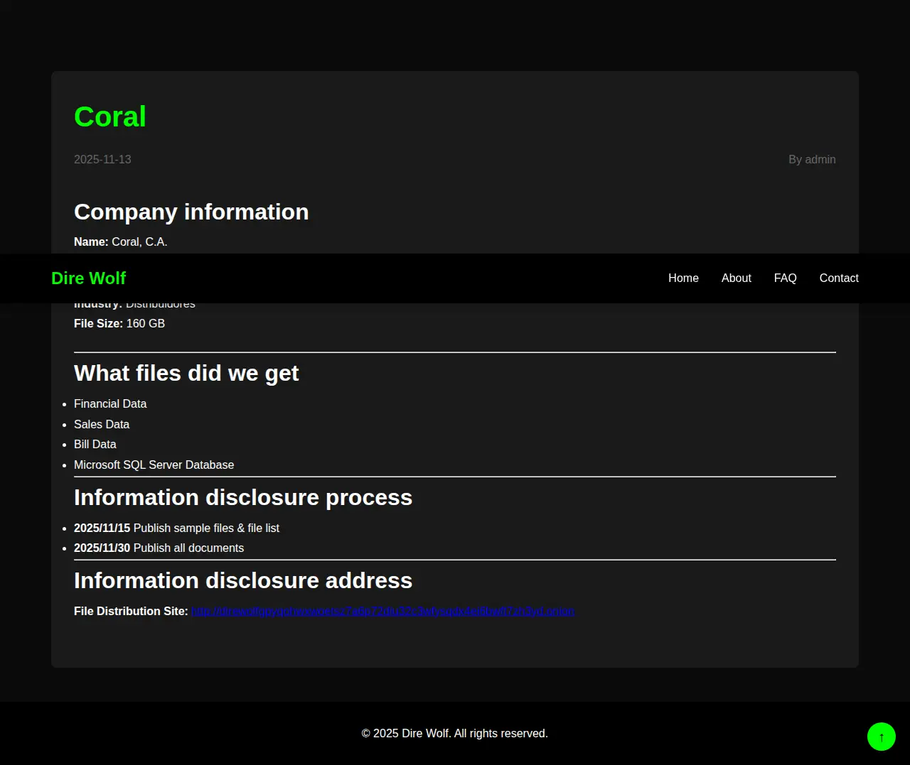Click the Information disclosure process heading
This screenshot has height=765, width=910.
pyautogui.click(x=243, y=498)
